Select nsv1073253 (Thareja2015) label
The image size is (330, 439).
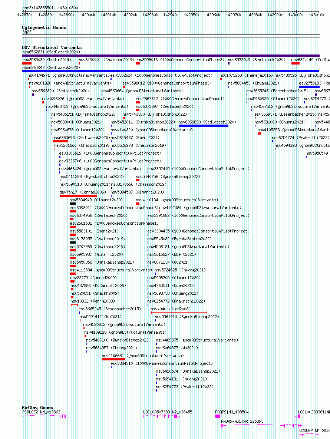pyautogui.click(x=246, y=75)
